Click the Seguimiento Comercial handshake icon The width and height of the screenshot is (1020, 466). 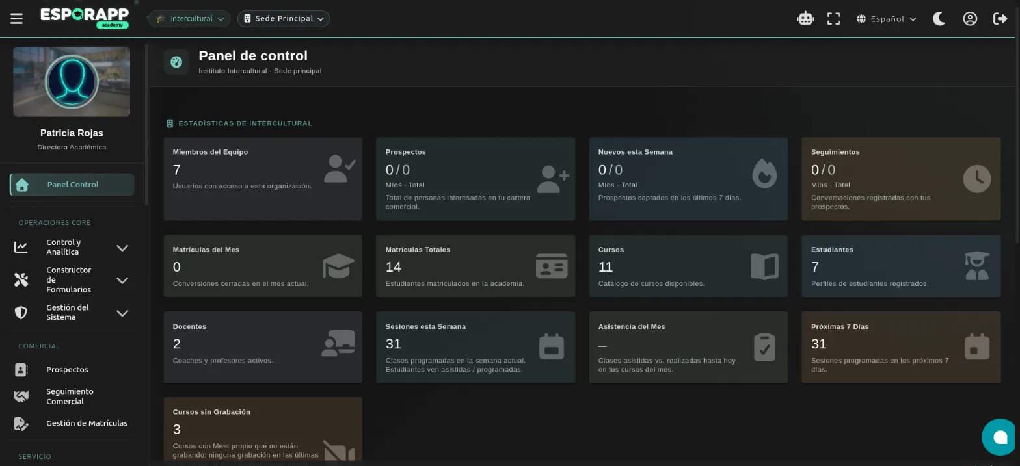click(21, 396)
